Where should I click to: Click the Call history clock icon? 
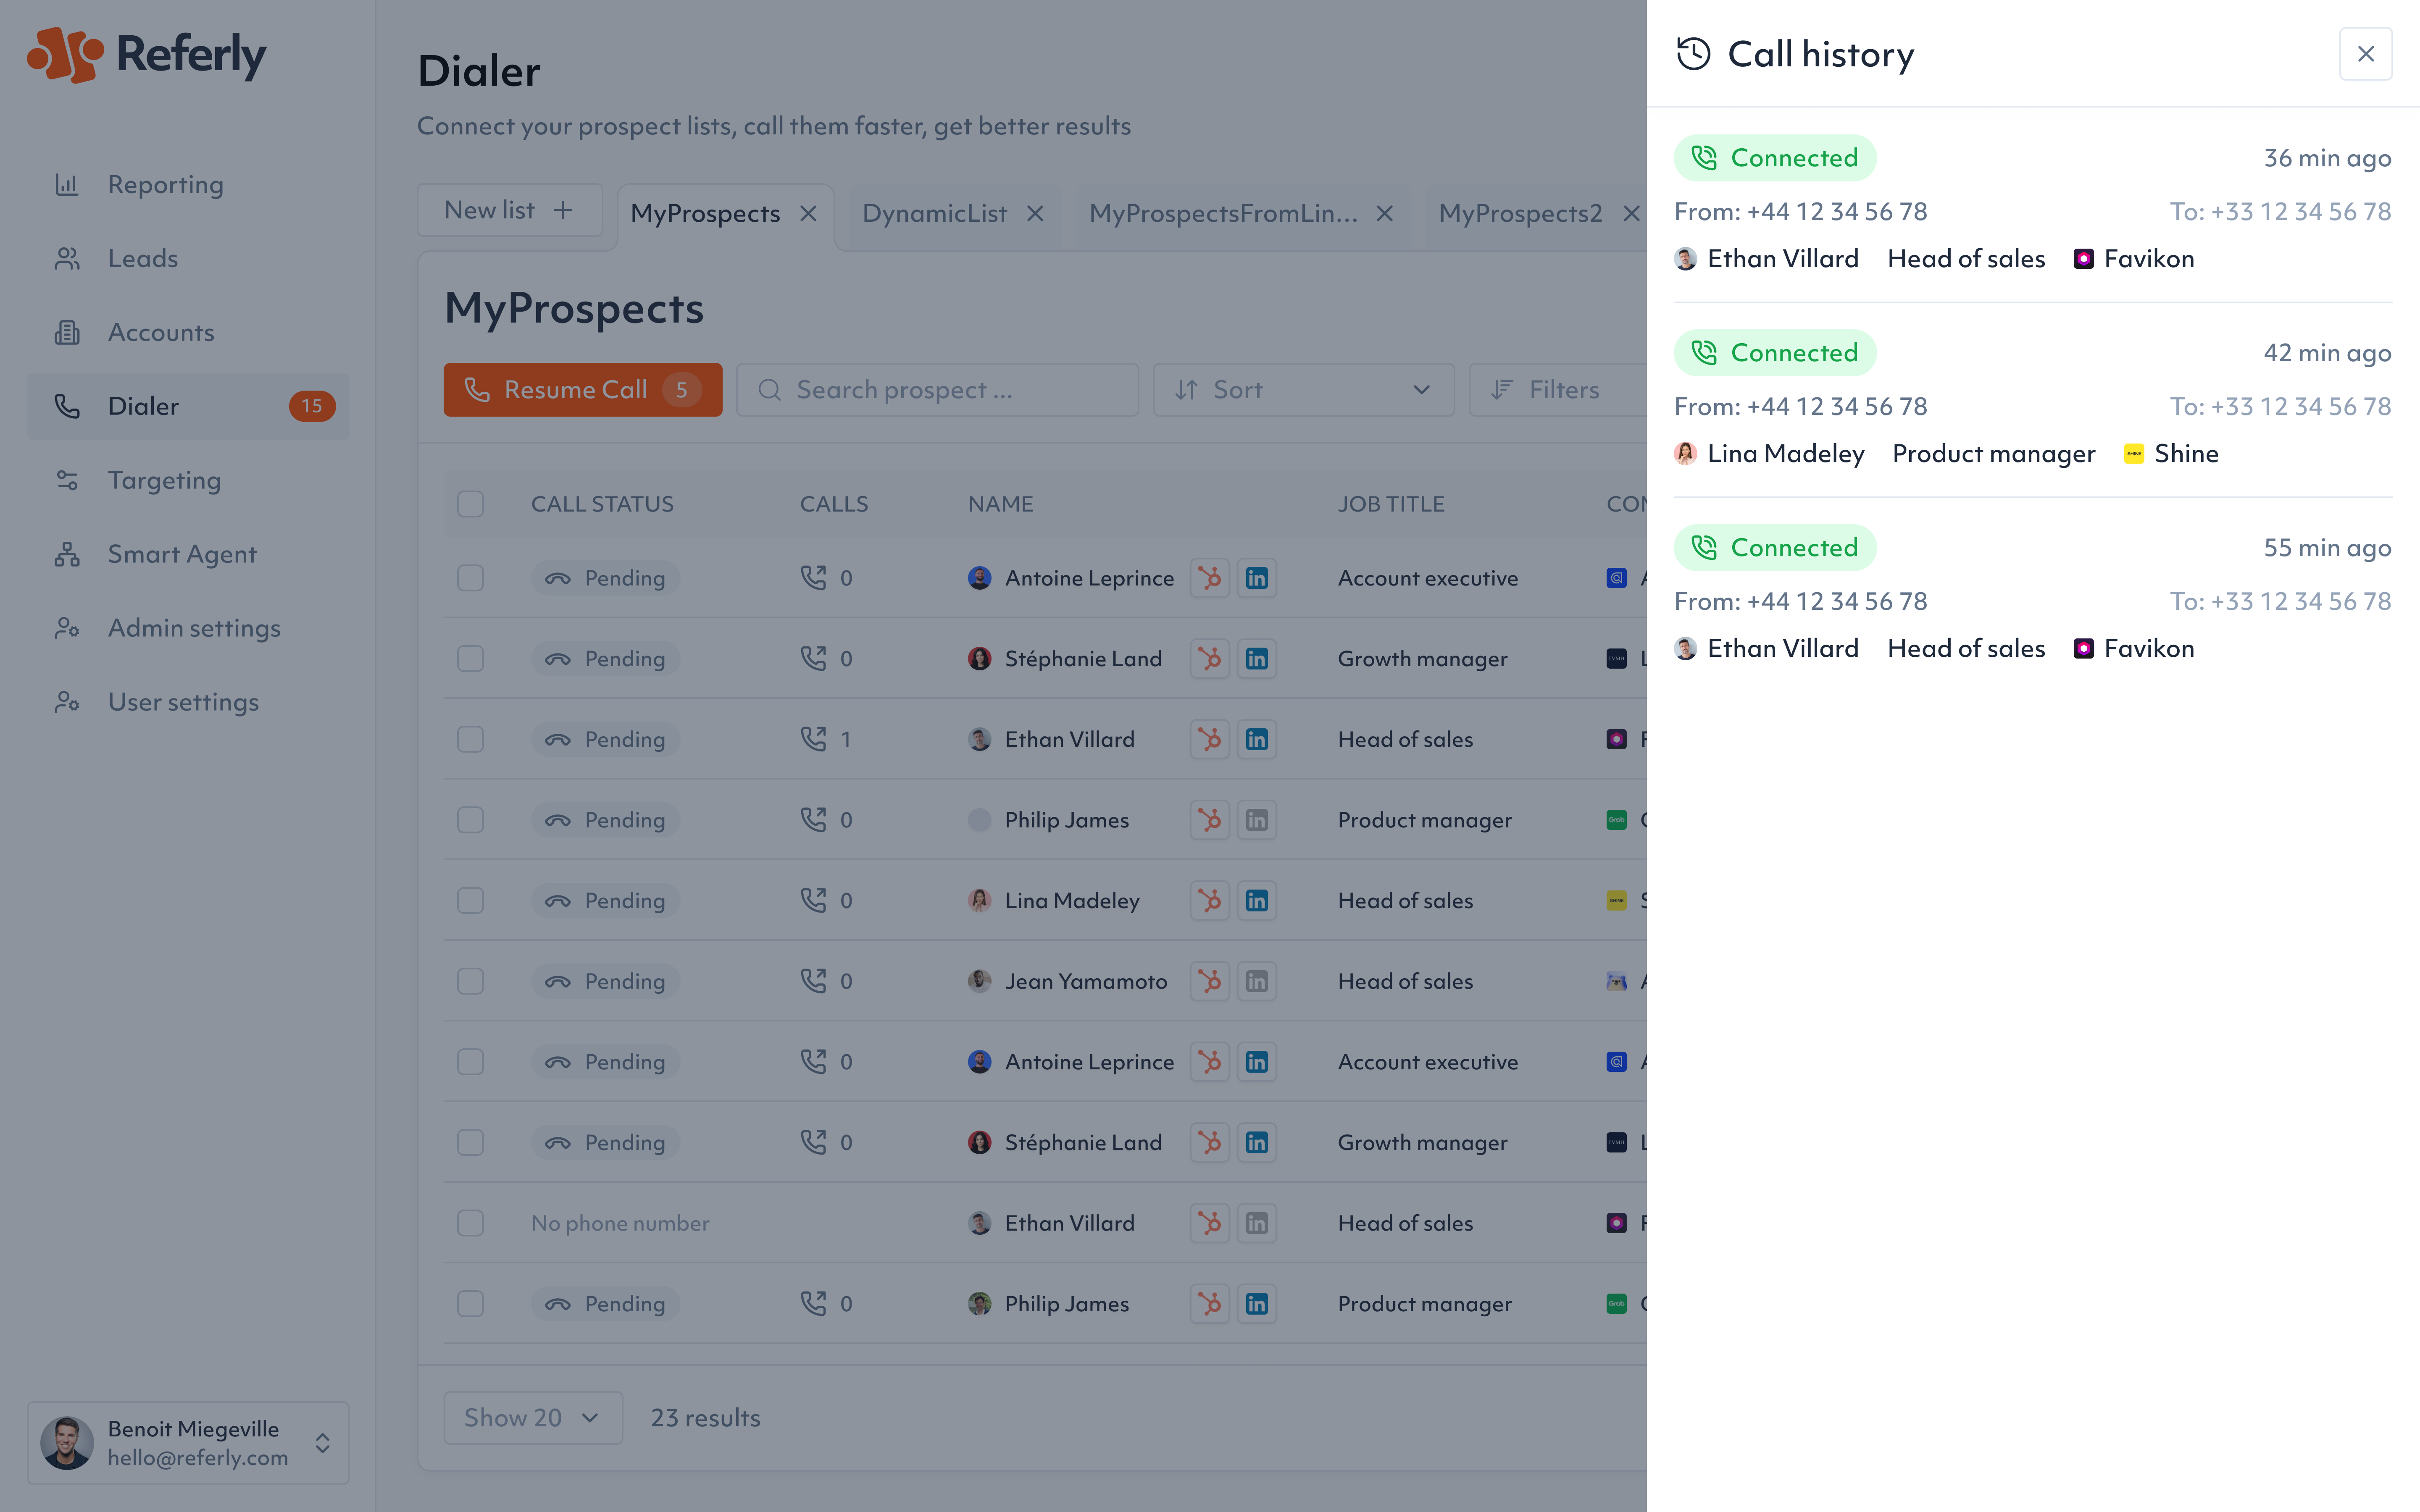(1693, 54)
